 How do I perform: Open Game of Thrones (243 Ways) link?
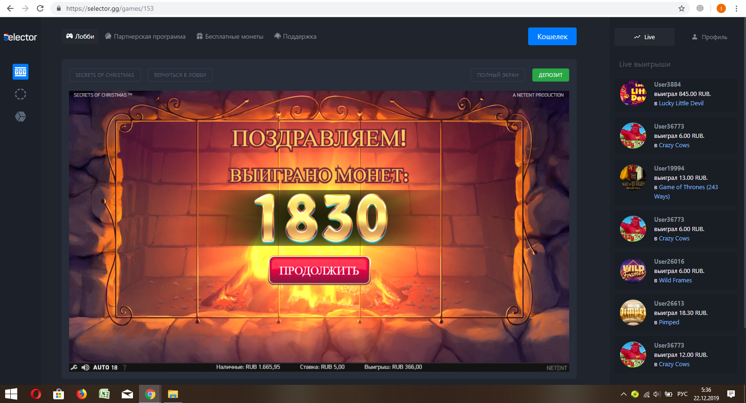686,191
